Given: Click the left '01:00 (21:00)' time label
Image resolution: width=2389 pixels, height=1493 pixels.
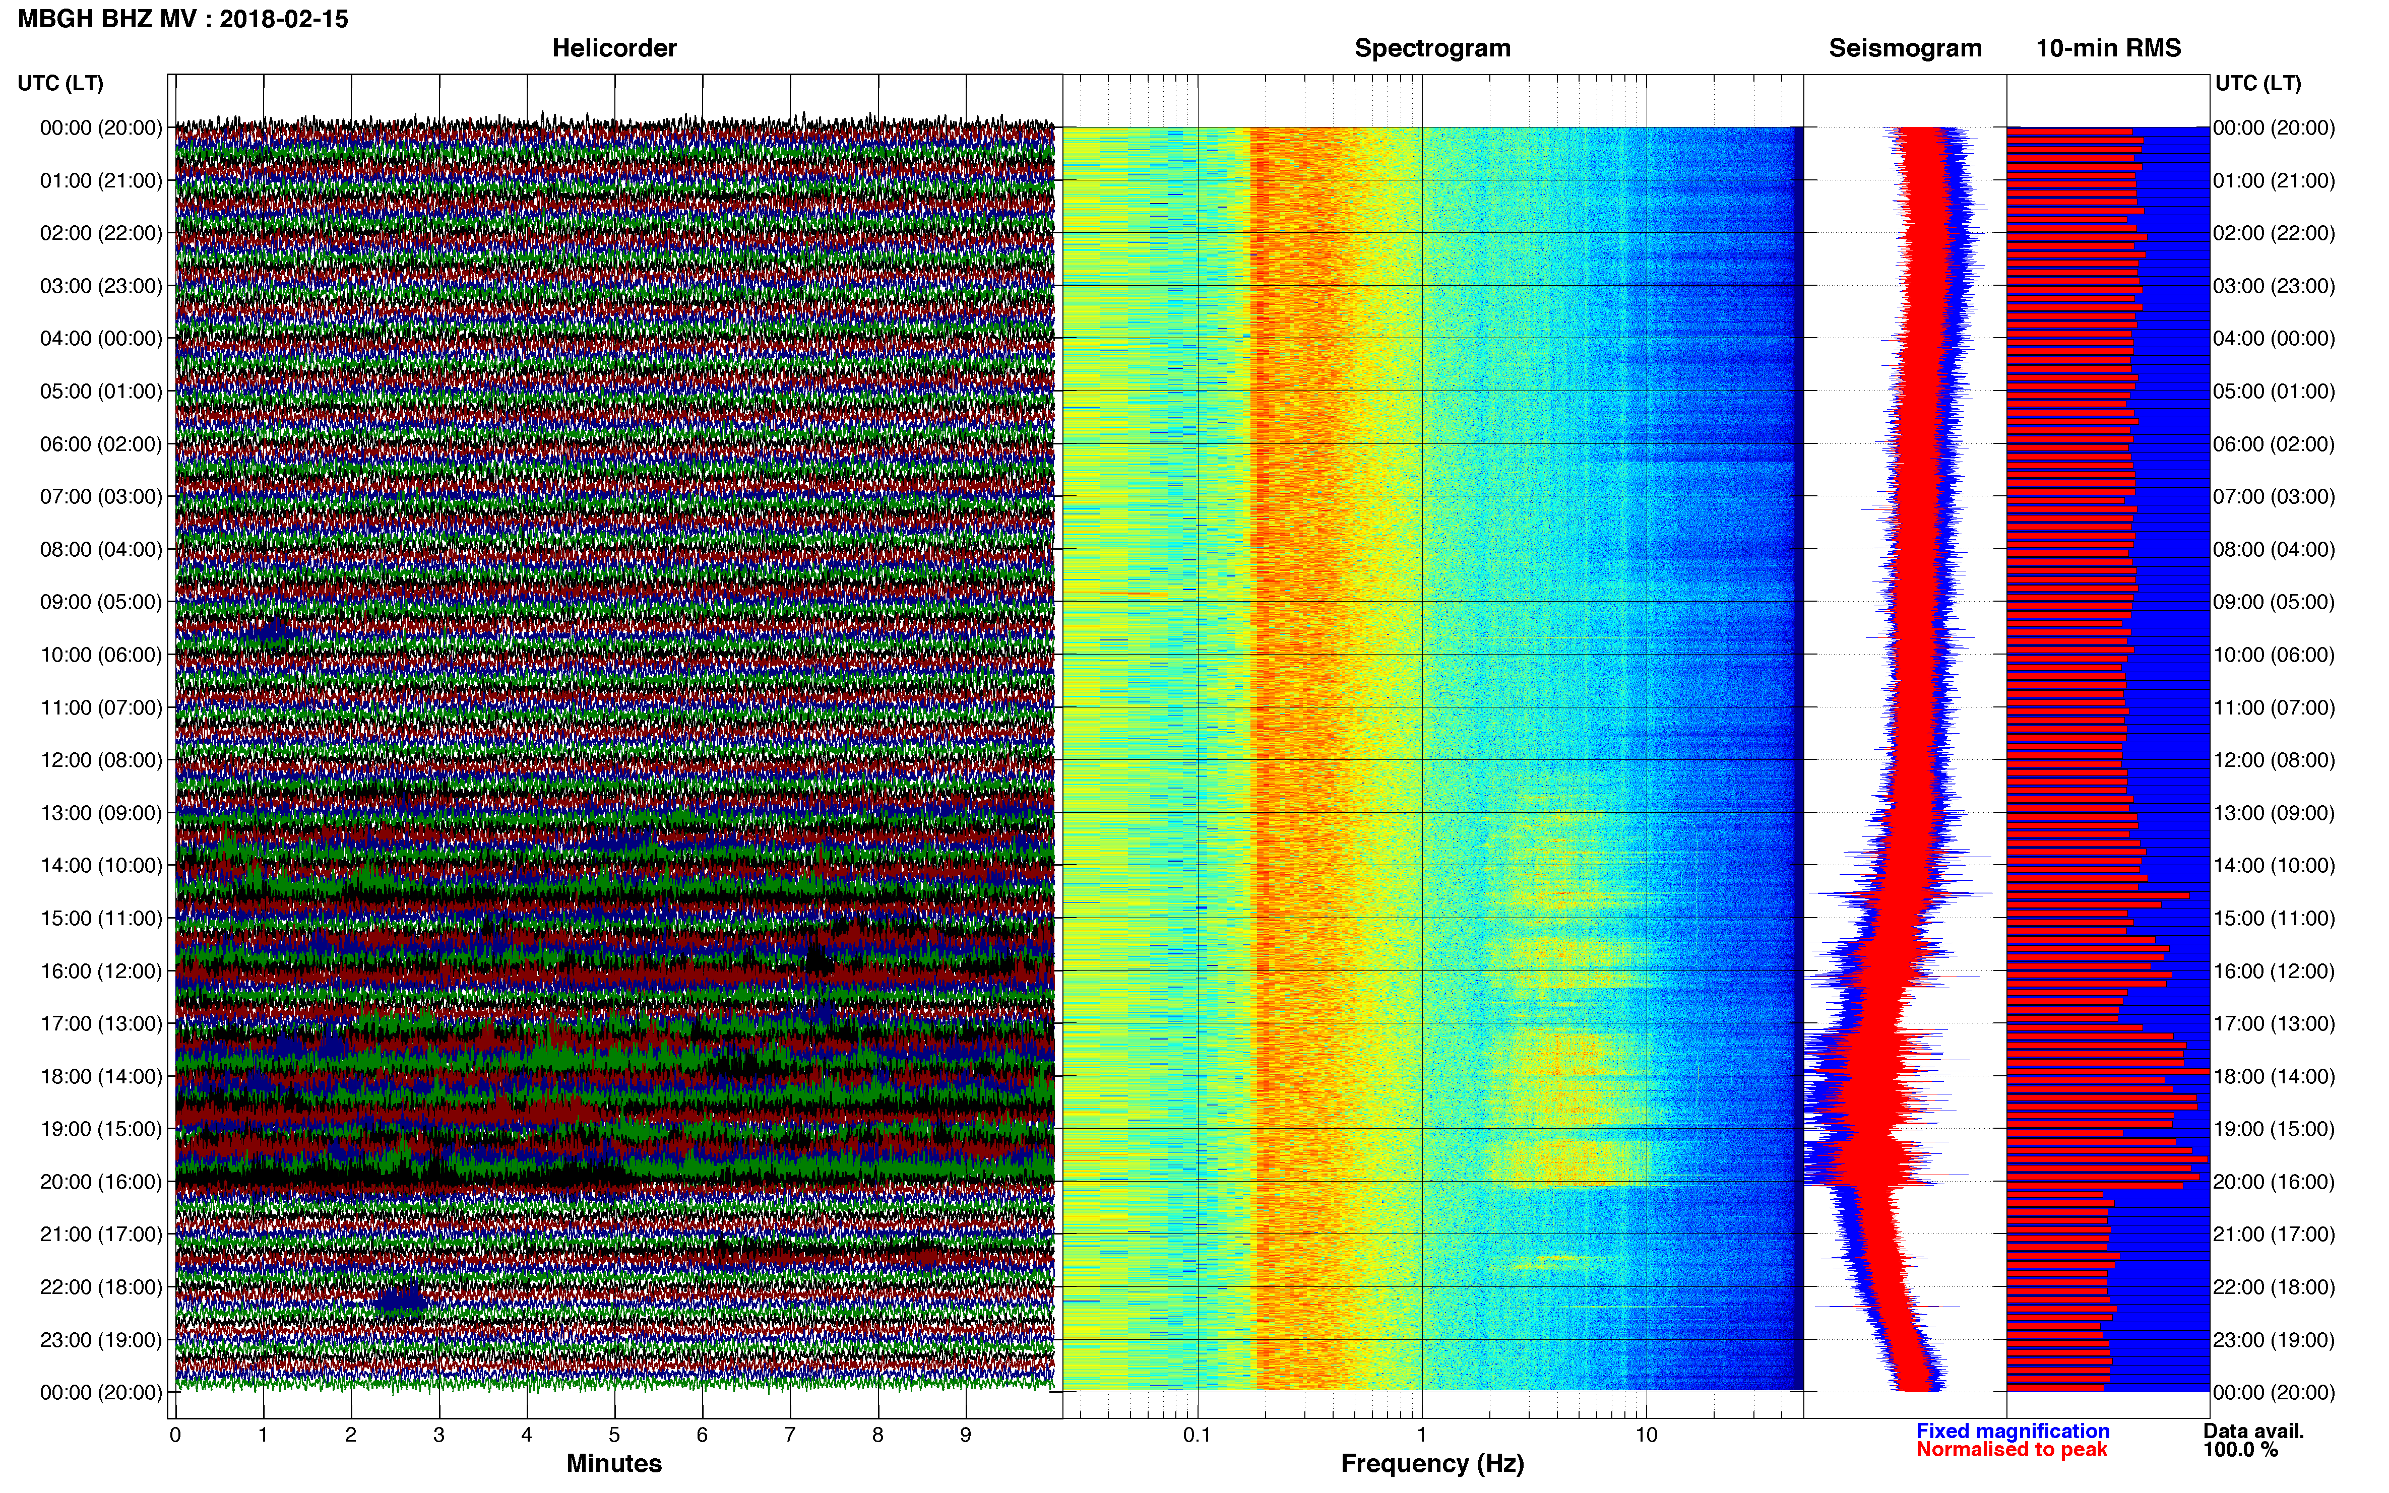Looking at the screenshot, I should click(101, 180).
